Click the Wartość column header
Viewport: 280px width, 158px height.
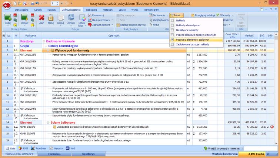(x=249, y=35)
